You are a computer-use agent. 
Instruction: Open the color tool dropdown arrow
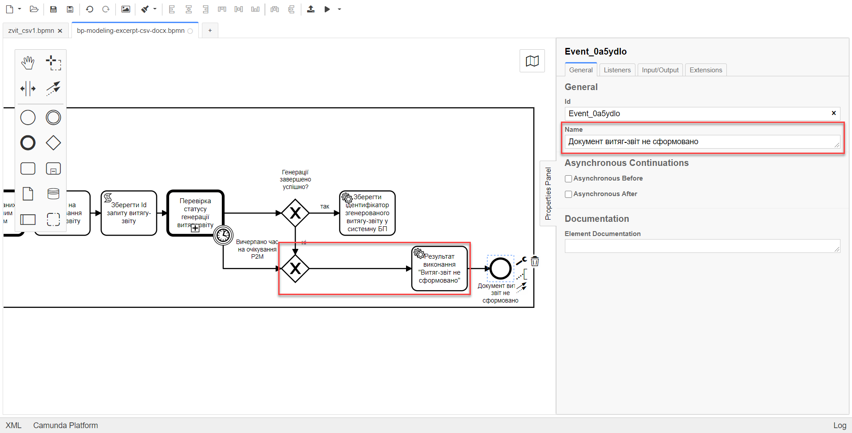(x=155, y=9)
